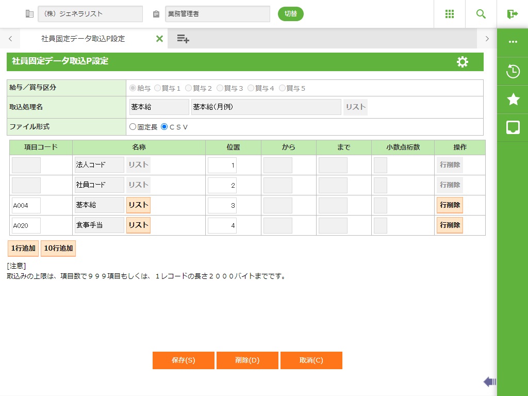Open the inbox tray icon in sidebar

click(513, 127)
